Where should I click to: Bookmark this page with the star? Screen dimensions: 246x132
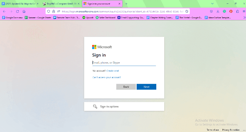(x=187, y=11)
